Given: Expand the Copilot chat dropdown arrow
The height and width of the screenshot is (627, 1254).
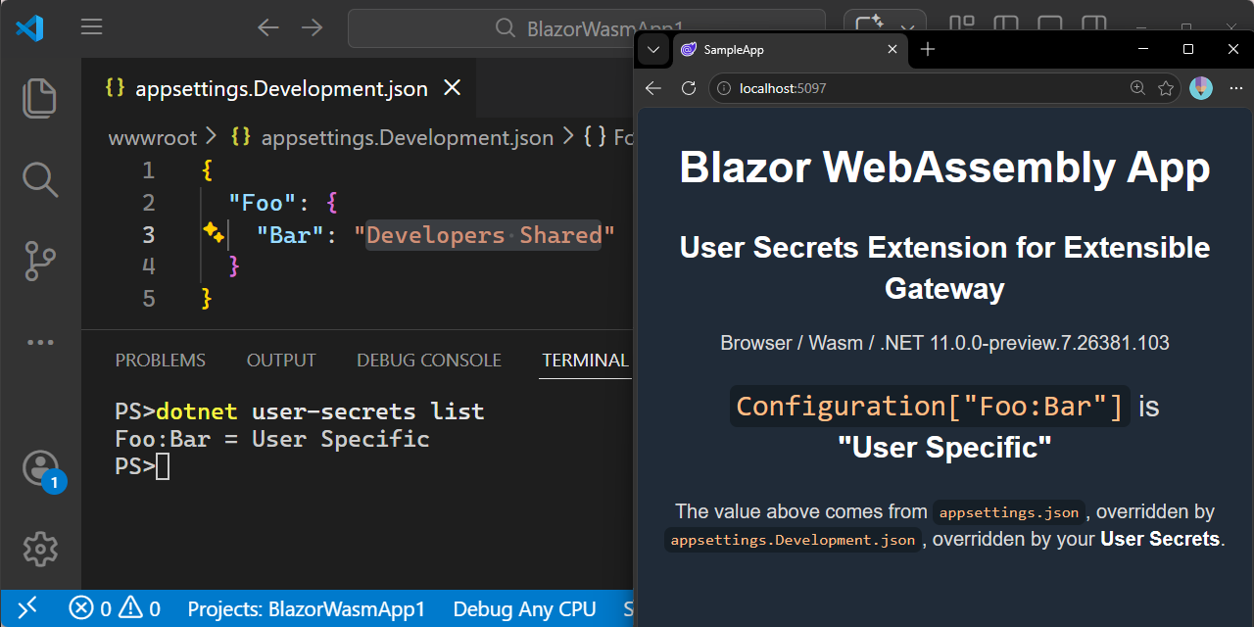Looking at the screenshot, I should pyautogui.click(x=908, y=27).
